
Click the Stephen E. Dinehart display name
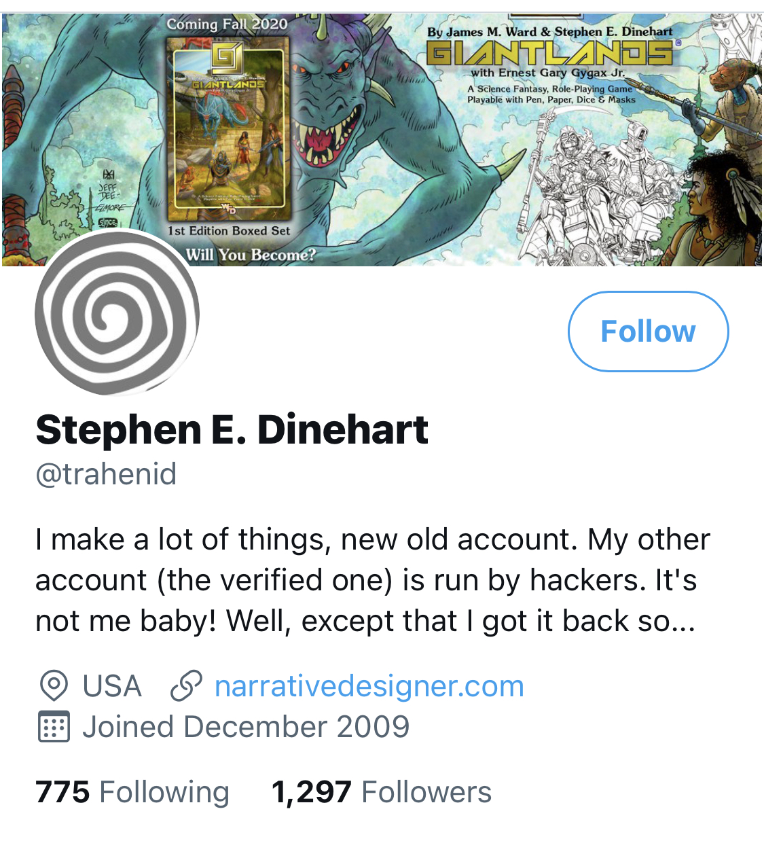(232, 430)
